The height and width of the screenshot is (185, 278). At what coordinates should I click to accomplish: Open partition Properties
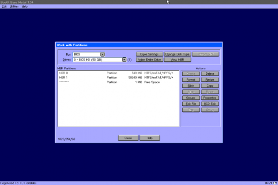(210, 98)
